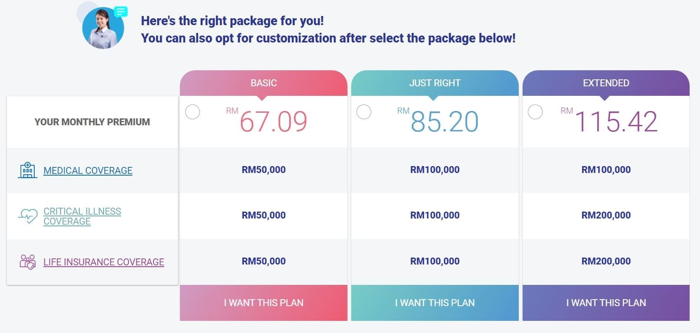Click the hospital icon beside Medical Coverage
This screenshot has height=333, width=700.
pos(27,170)
